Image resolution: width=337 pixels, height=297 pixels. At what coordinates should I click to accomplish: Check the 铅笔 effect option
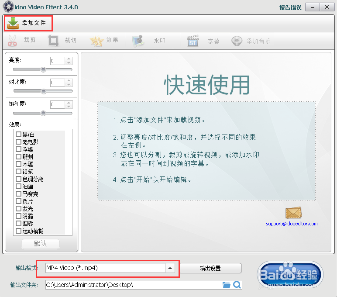[18, 171]
